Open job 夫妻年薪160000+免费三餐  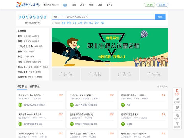[x=30, y=114]
